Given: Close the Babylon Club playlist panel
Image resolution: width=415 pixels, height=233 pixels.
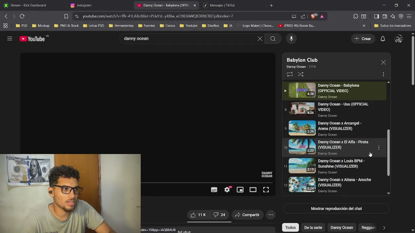Looking at the screenshot, I should [x=383, y=62].
